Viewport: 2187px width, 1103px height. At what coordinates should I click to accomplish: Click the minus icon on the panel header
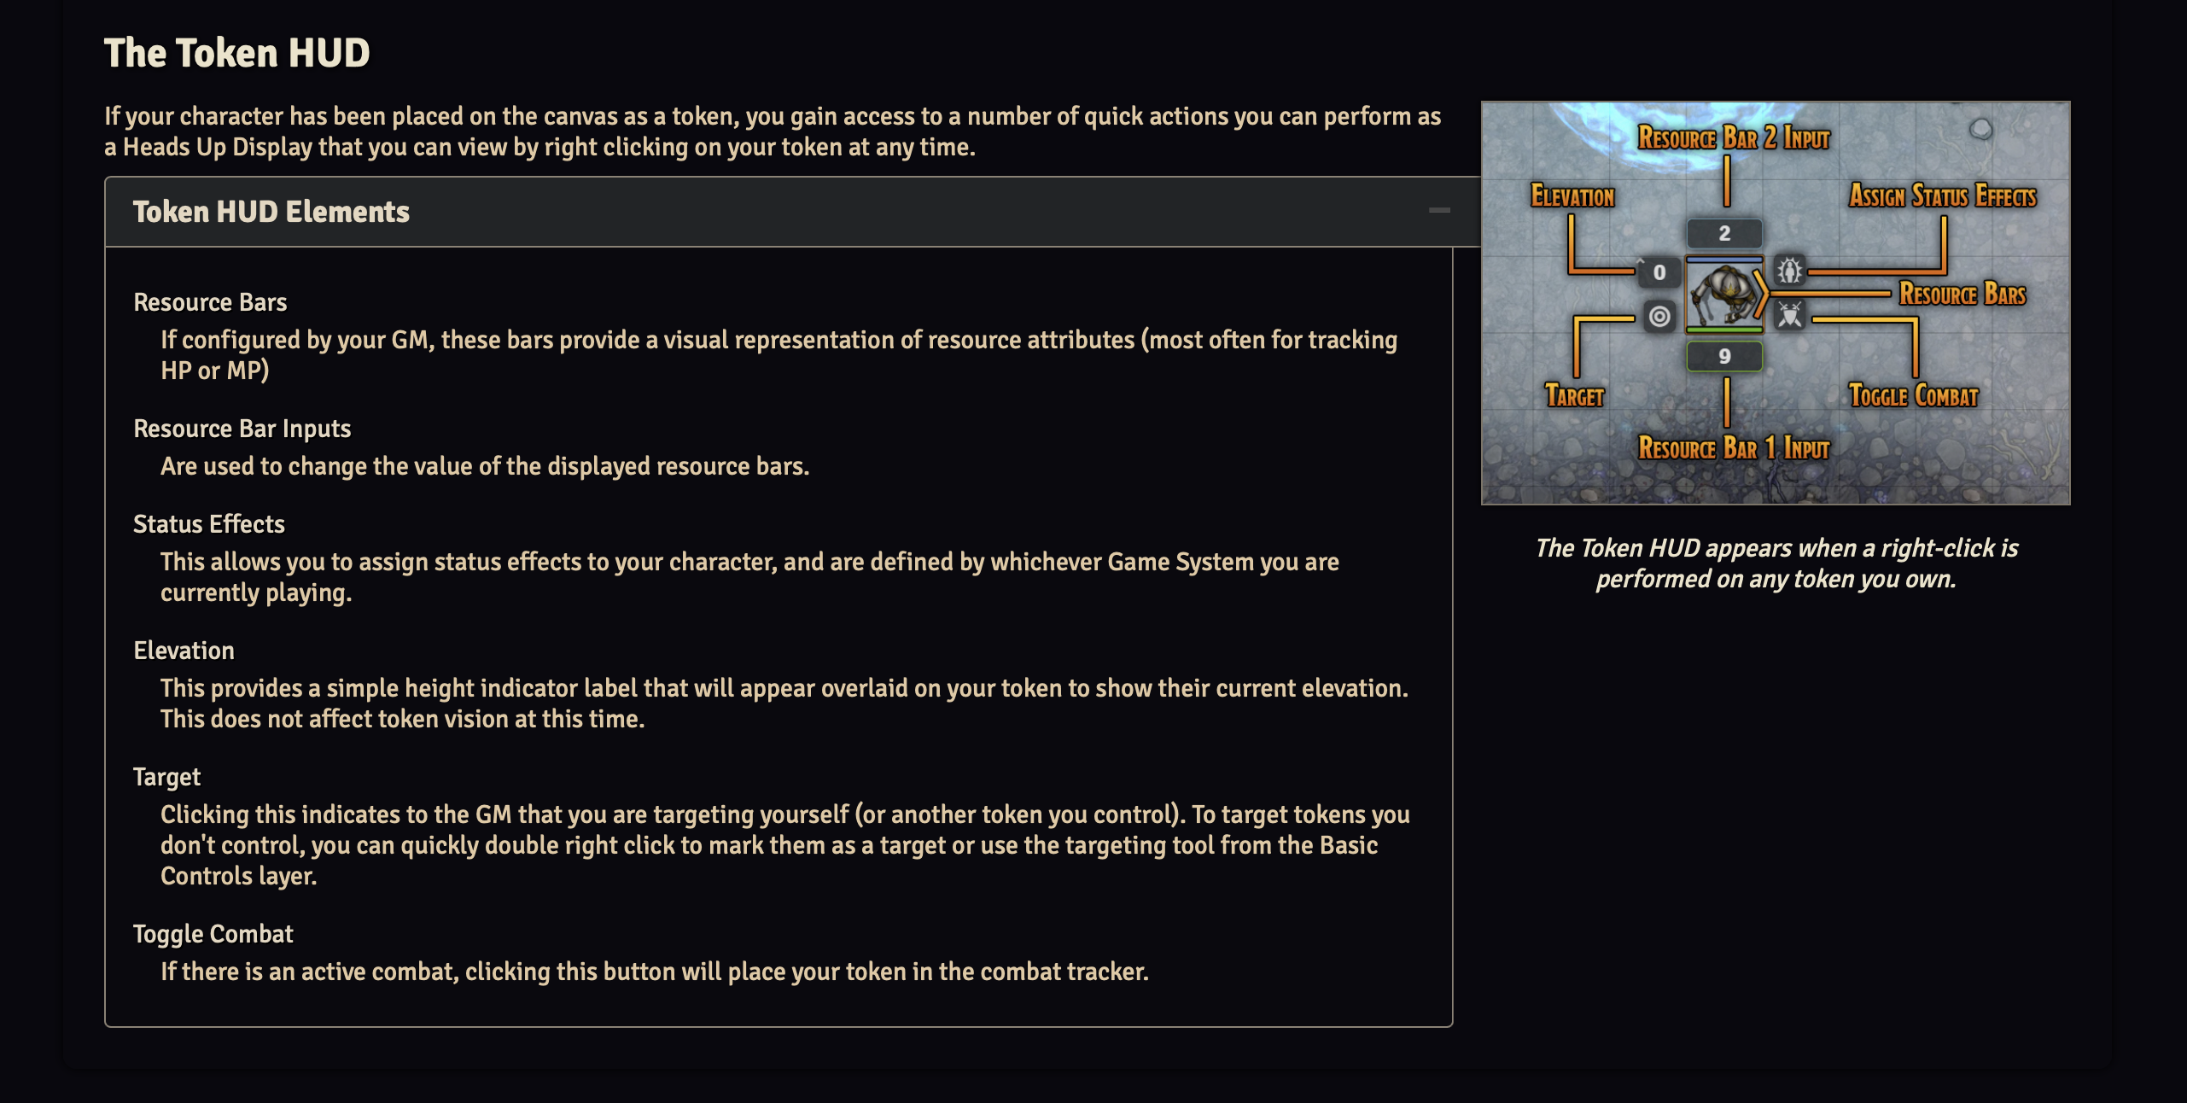[x=1439, y=211]
